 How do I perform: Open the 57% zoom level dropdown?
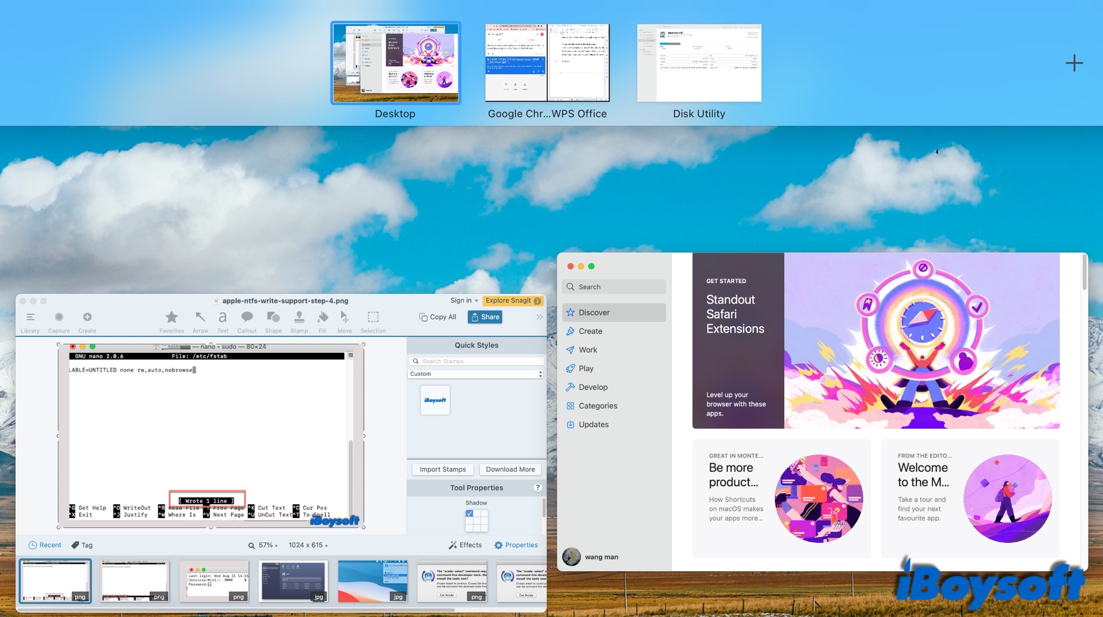coord(268,545)
